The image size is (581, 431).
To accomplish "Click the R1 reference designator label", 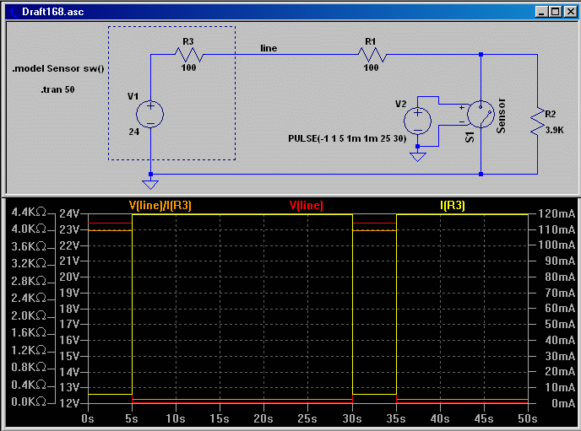I will click(371, 42).
